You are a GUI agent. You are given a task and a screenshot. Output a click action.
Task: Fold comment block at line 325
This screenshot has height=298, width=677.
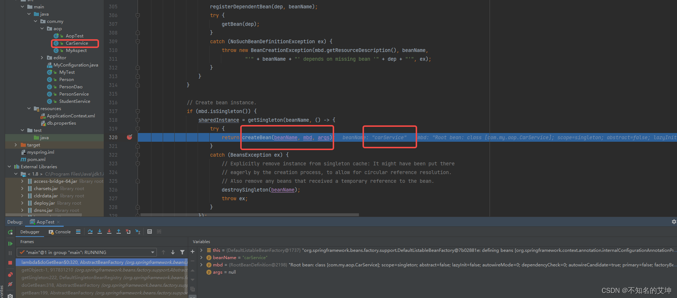click(138, 181)
